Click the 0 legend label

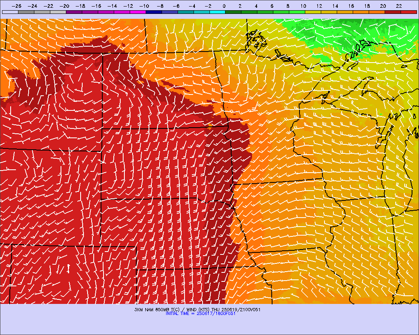click(224, 6)
